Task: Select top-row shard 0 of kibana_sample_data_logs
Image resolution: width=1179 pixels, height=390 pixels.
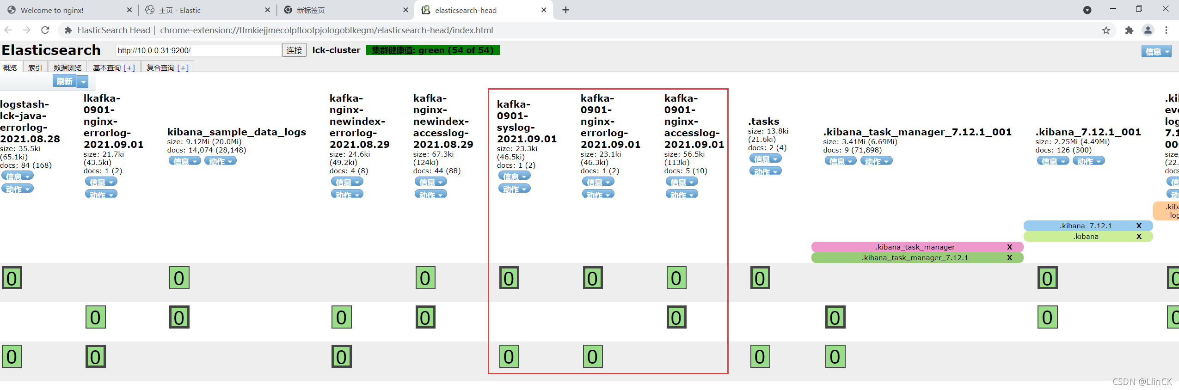Action: click(x=179, y=278)
